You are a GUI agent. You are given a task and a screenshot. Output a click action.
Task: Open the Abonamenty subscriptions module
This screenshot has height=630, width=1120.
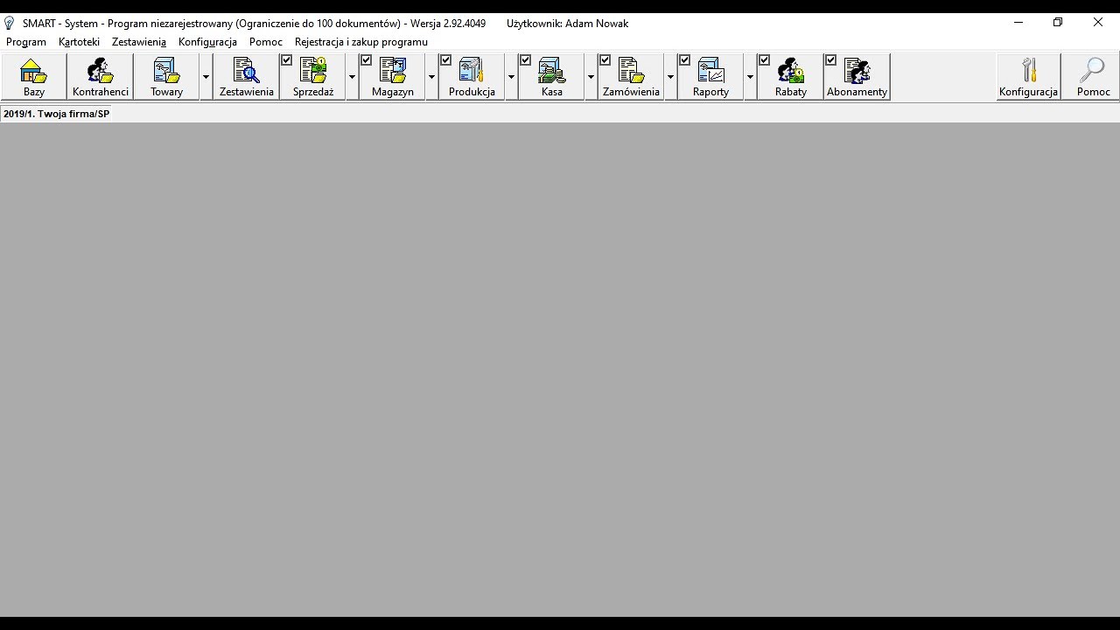pos(857,77)
